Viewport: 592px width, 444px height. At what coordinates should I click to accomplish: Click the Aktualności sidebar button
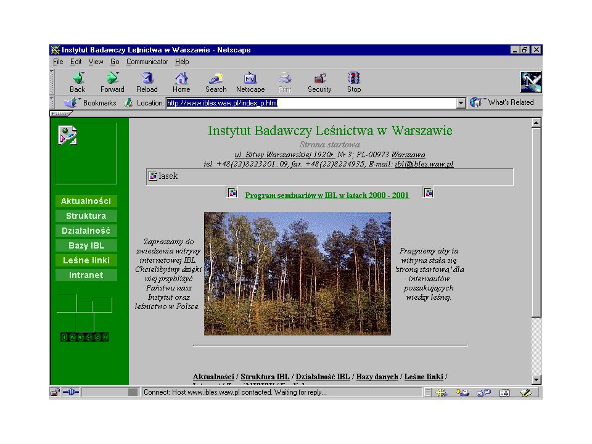point(86,201)
